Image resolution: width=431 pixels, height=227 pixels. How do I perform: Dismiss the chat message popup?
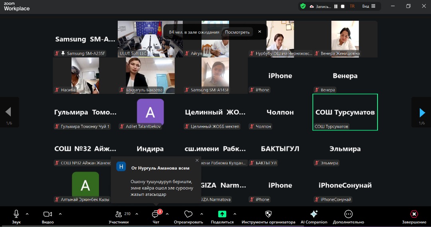197,160
